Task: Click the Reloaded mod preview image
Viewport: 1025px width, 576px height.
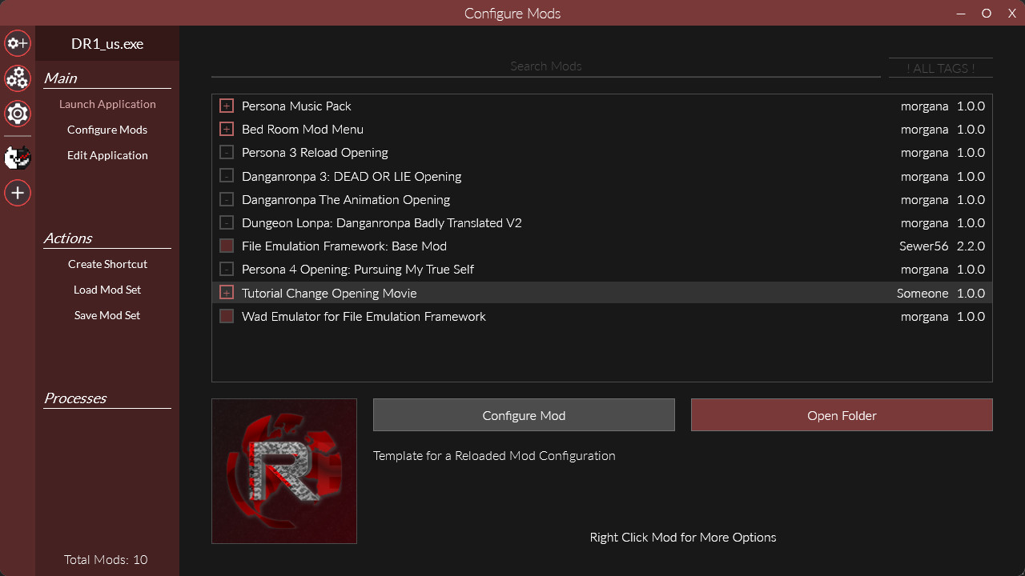Action: click(283, 470)
